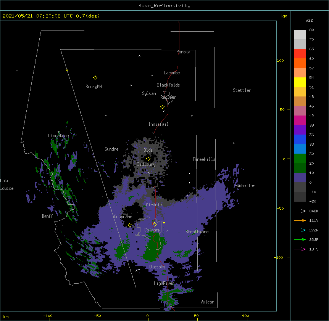Image resolution: width=329 pixels, height=321 pixels.
Task: Click the Innisfail label
Action: point(158,124)
